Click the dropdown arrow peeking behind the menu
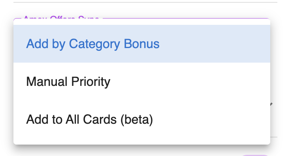The image size is (290, 156). (x=271, y=104)
